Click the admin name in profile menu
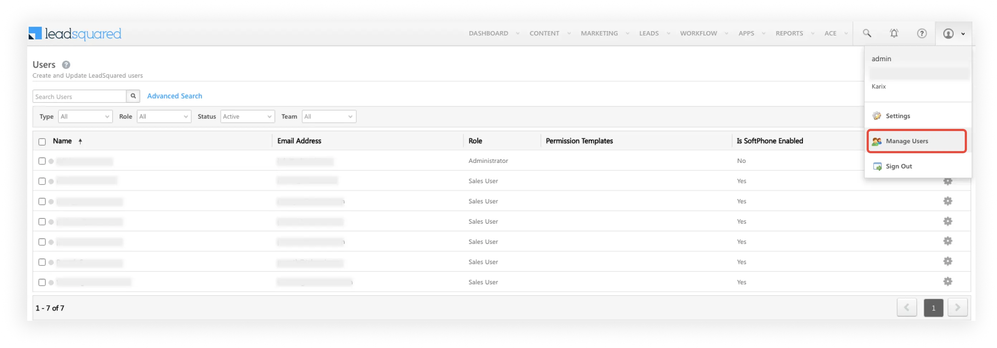The height and width of the screenshot is (348, 997). click(881, 59)
